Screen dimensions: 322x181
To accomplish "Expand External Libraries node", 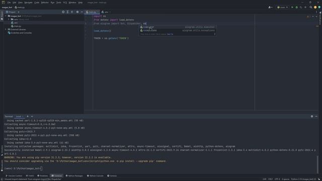I will click(6, 29).
